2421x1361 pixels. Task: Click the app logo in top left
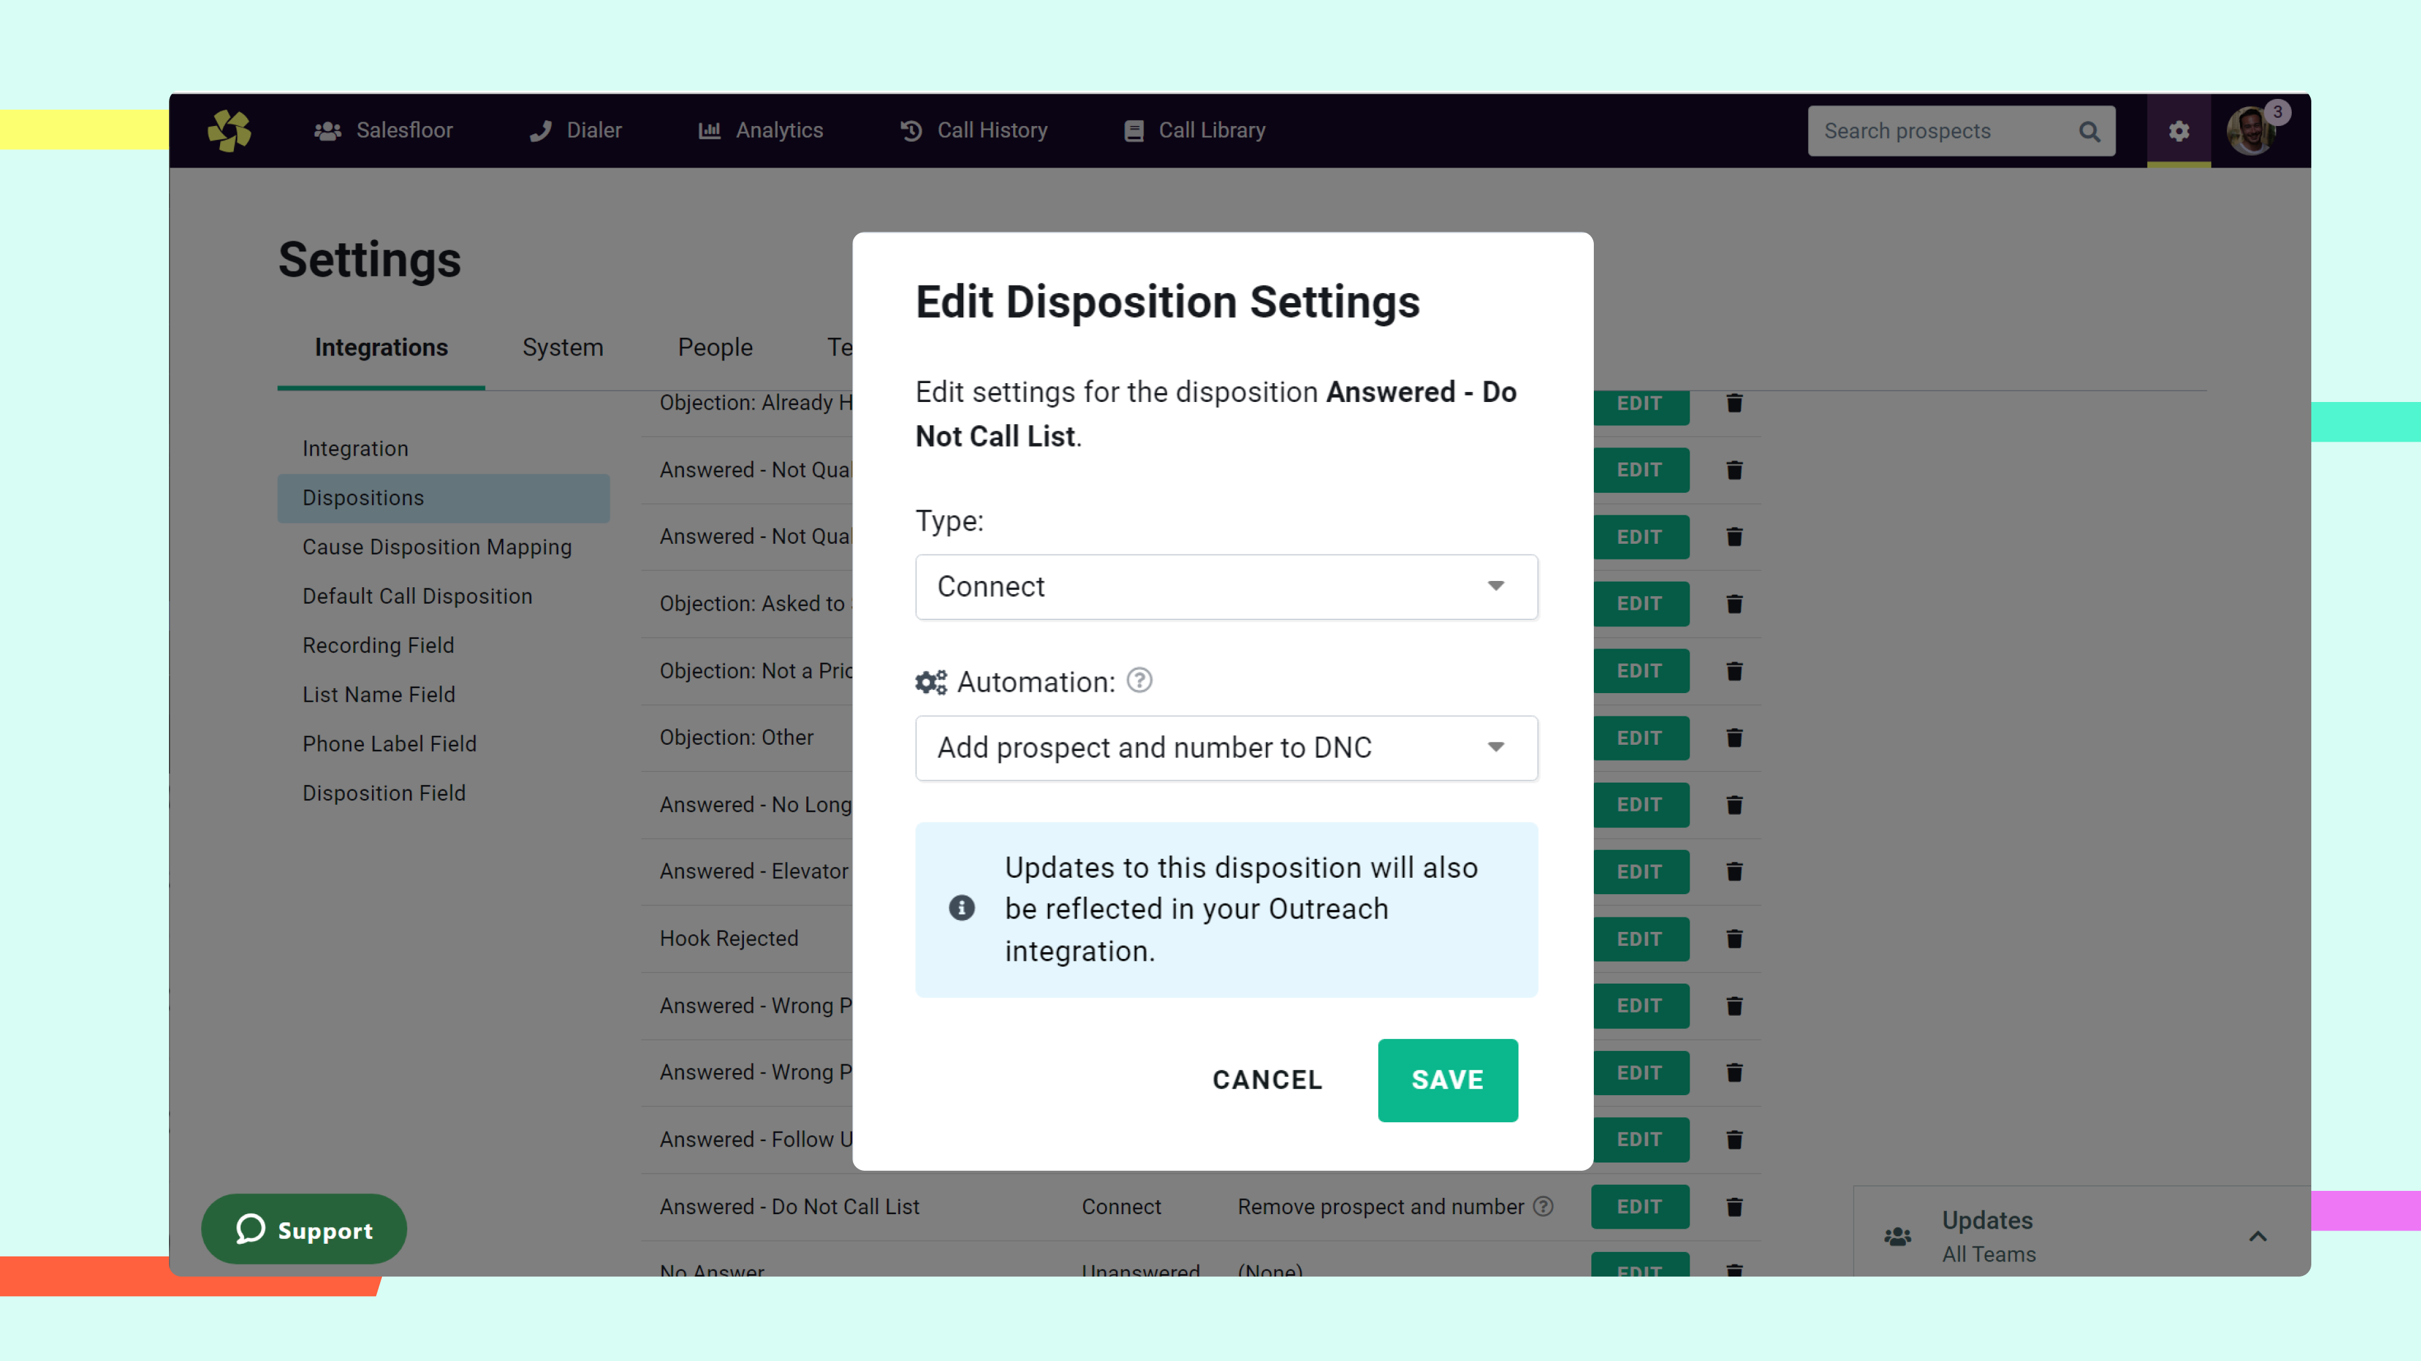pos(229,130)
